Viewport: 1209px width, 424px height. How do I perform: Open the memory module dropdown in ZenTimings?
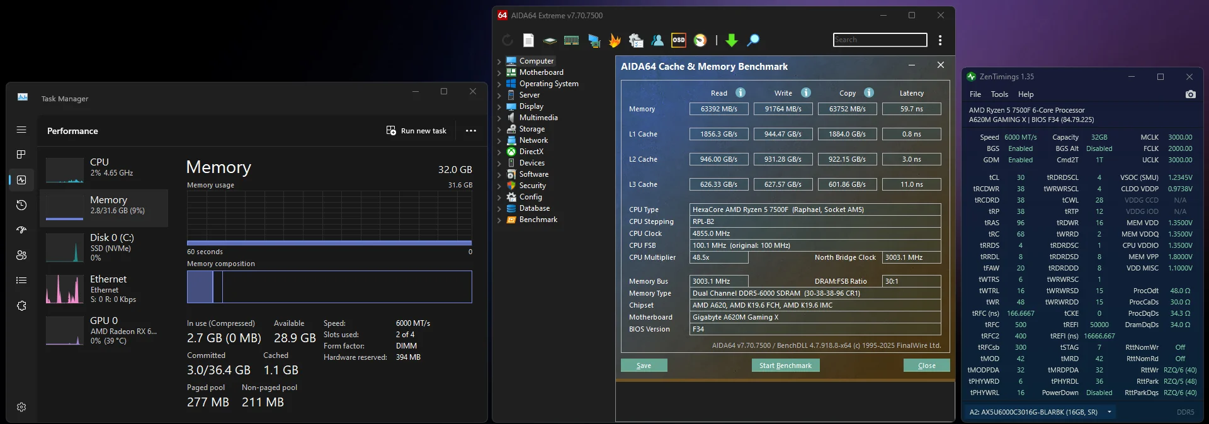coord(1109,412)
